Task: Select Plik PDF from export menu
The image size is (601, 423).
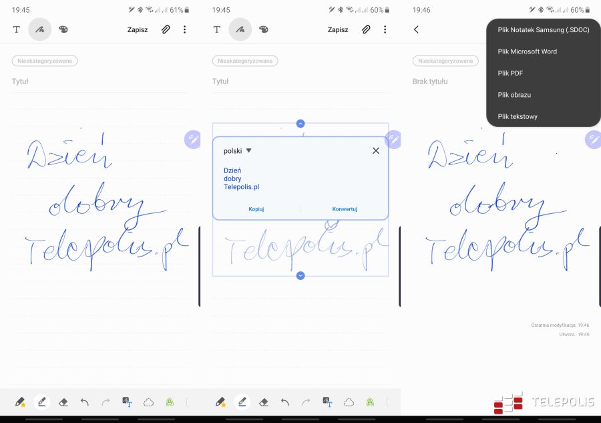Action: (510, 73)
